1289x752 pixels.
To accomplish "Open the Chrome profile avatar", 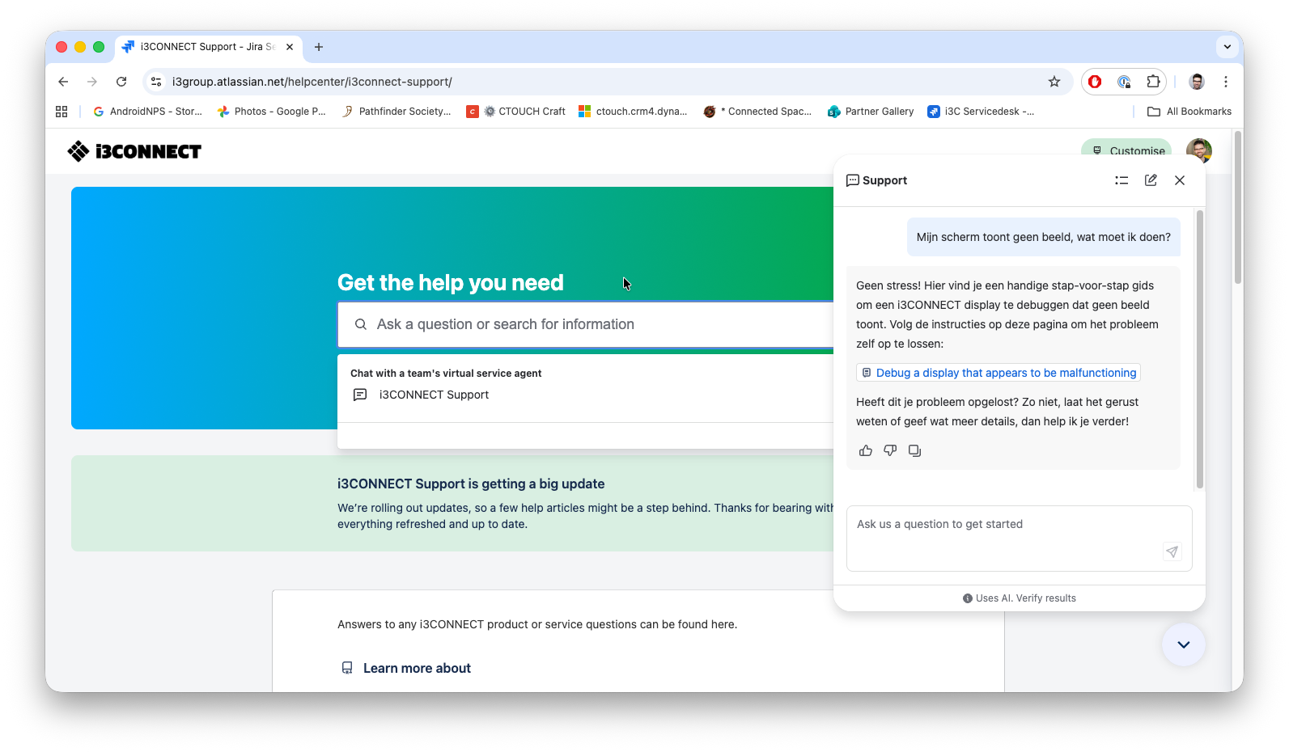I will tap(1197, 82).
